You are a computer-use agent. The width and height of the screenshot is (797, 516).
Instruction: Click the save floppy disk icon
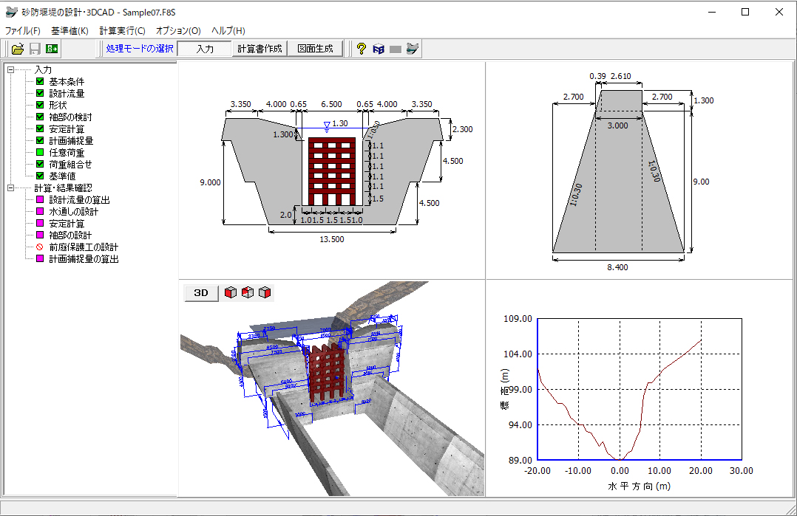click(x=35, y=49)
